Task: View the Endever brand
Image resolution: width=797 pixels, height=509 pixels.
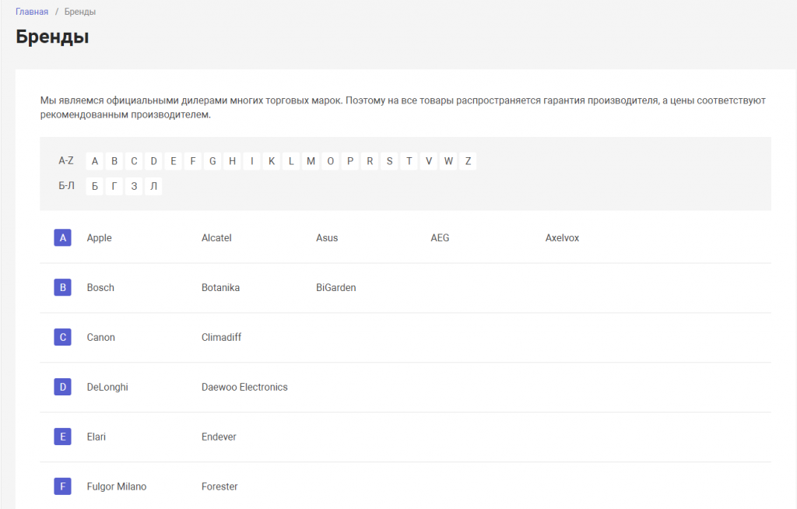Action: (x=219, y=437)
